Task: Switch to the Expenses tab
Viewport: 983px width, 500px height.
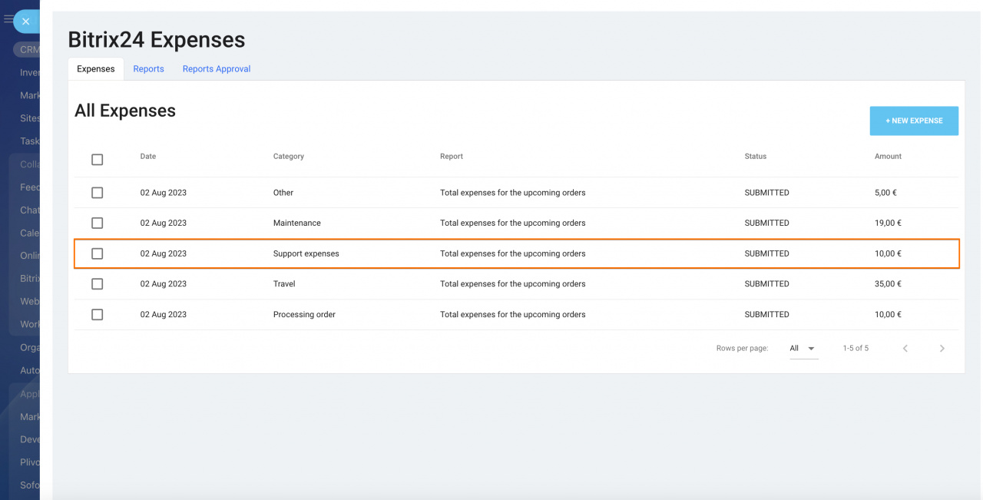Action: pyautogui.click(x=96, y=69)
